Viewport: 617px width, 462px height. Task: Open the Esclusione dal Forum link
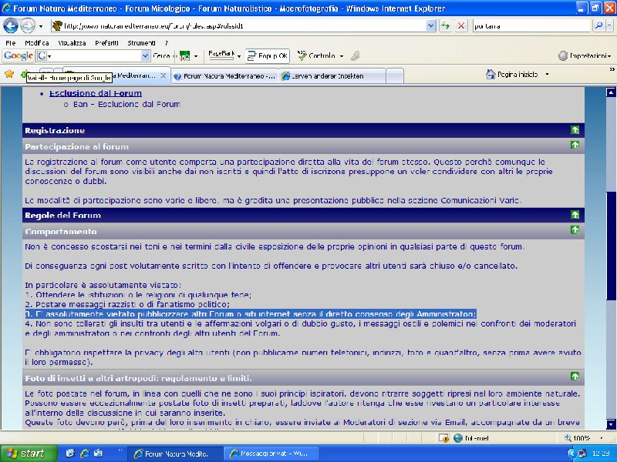click(x=96, y=93)
